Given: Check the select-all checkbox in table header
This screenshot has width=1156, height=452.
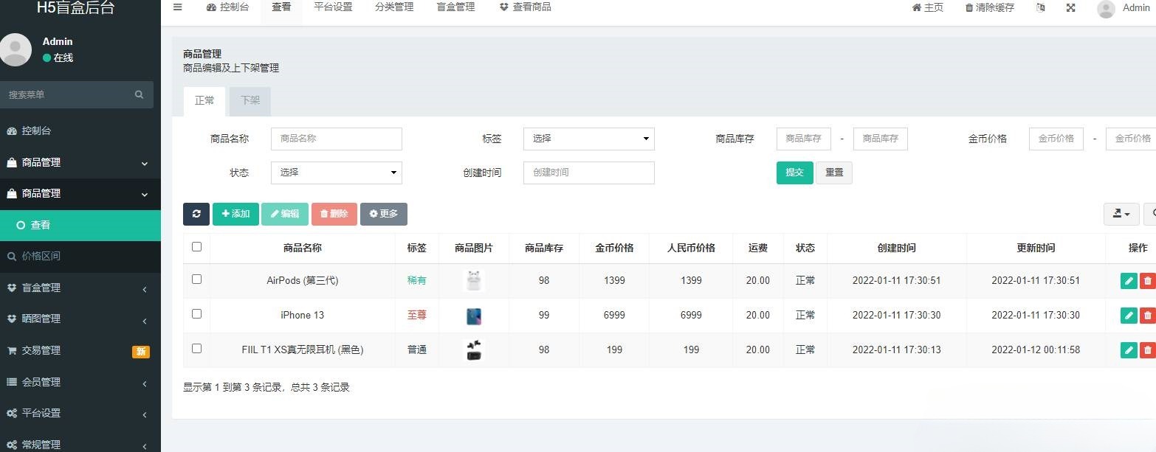Looking at the screenshot, I should (x=196, y=247).
